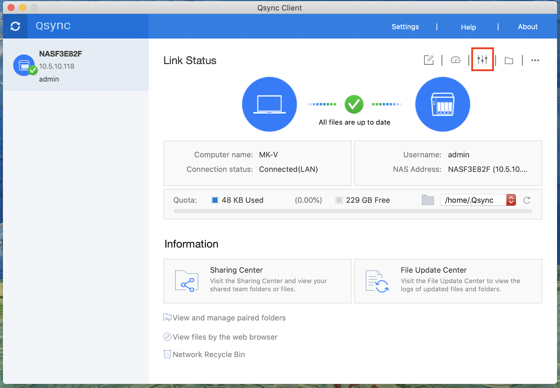Click View files by the web browser
The width and height of the screenshot is (560, 388).
[225, 337]
